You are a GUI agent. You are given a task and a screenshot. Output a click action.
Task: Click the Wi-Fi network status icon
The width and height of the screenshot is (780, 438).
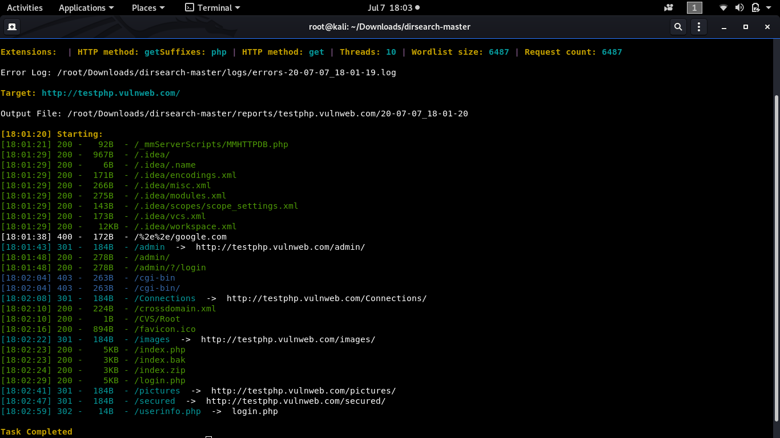[723, 8]
